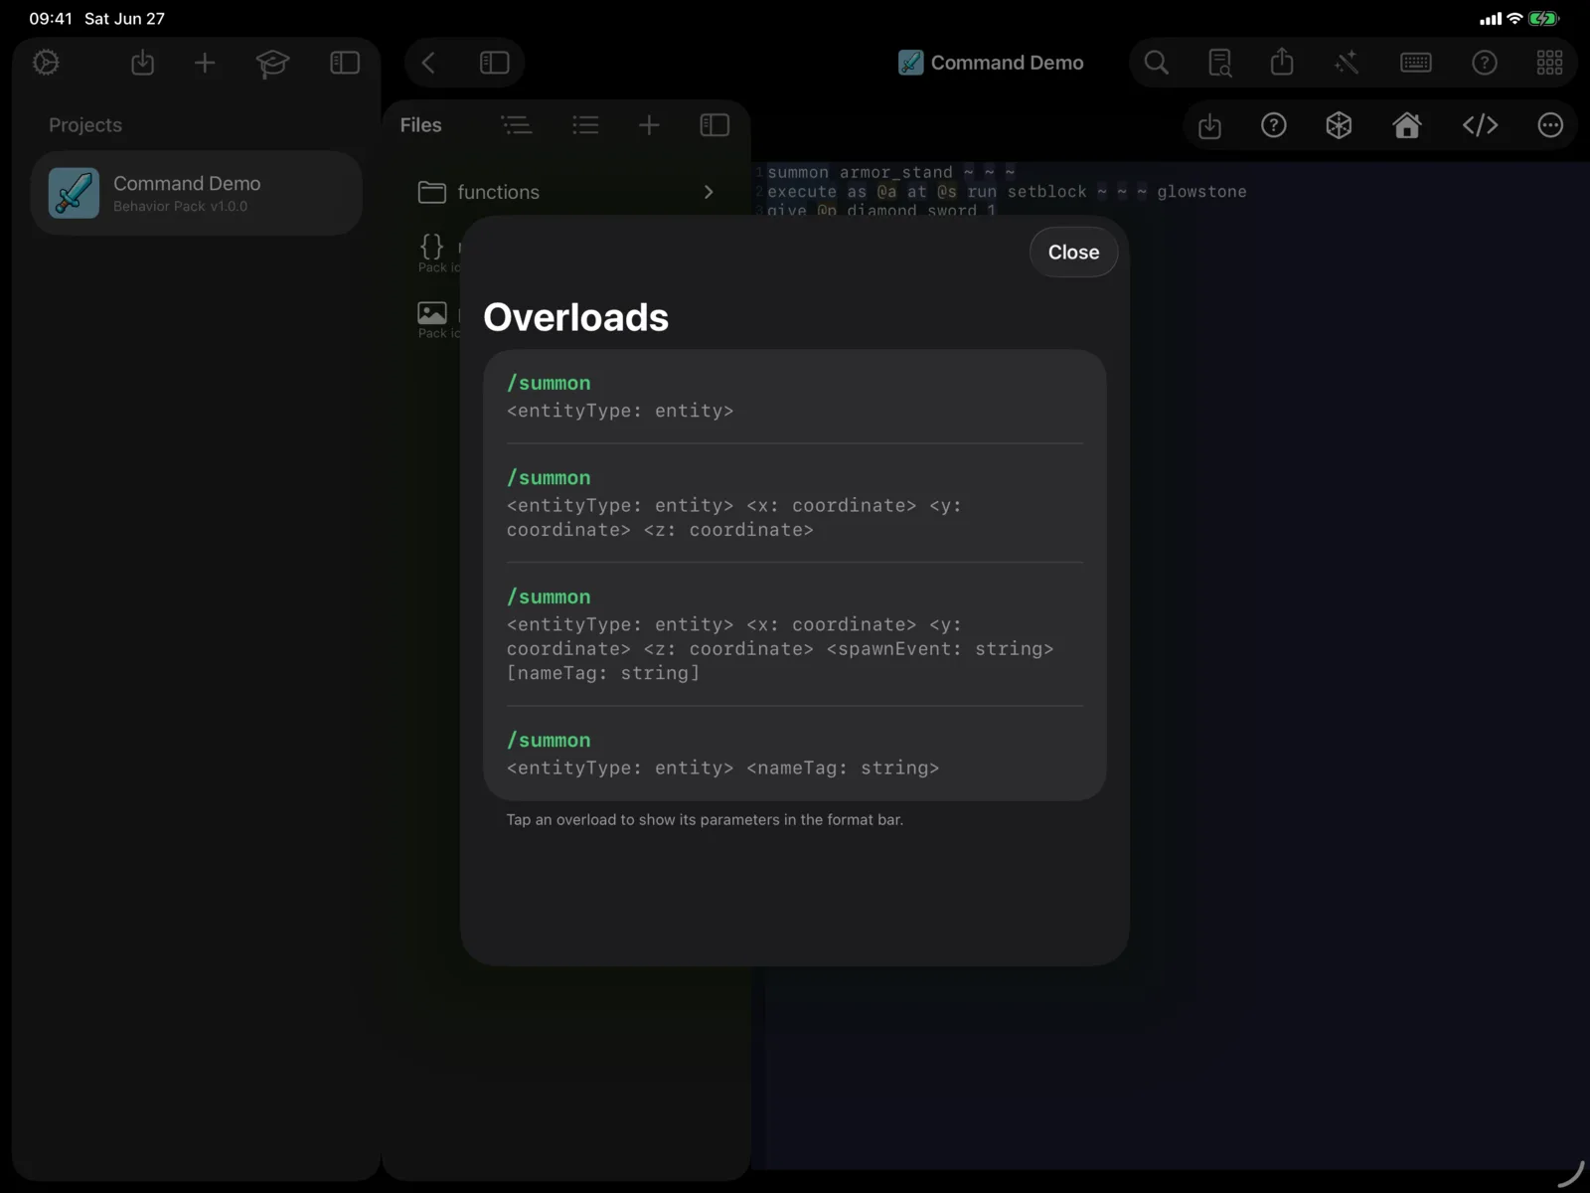Select summon overload with x y z coordinates
The image size is (1590, 1193).
[x=794, y=503]
